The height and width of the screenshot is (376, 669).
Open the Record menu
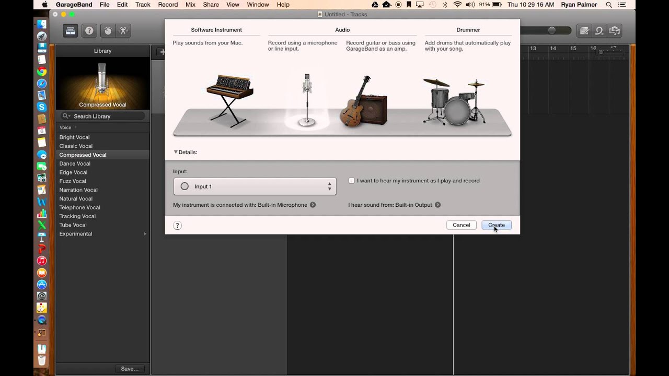(x=168, y=5)
